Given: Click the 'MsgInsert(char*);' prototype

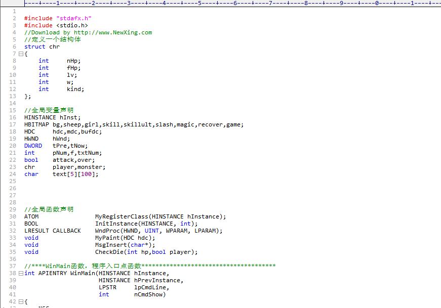Looking at the screenshot, I should coord(125,245).
